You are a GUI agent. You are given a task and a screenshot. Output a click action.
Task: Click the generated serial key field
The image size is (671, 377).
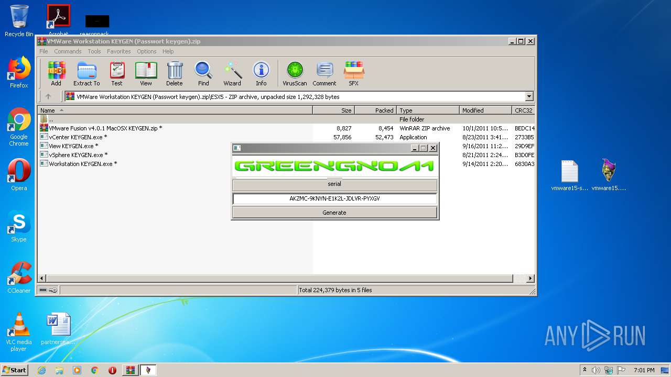pyautogui.click(x=334, y=199)
